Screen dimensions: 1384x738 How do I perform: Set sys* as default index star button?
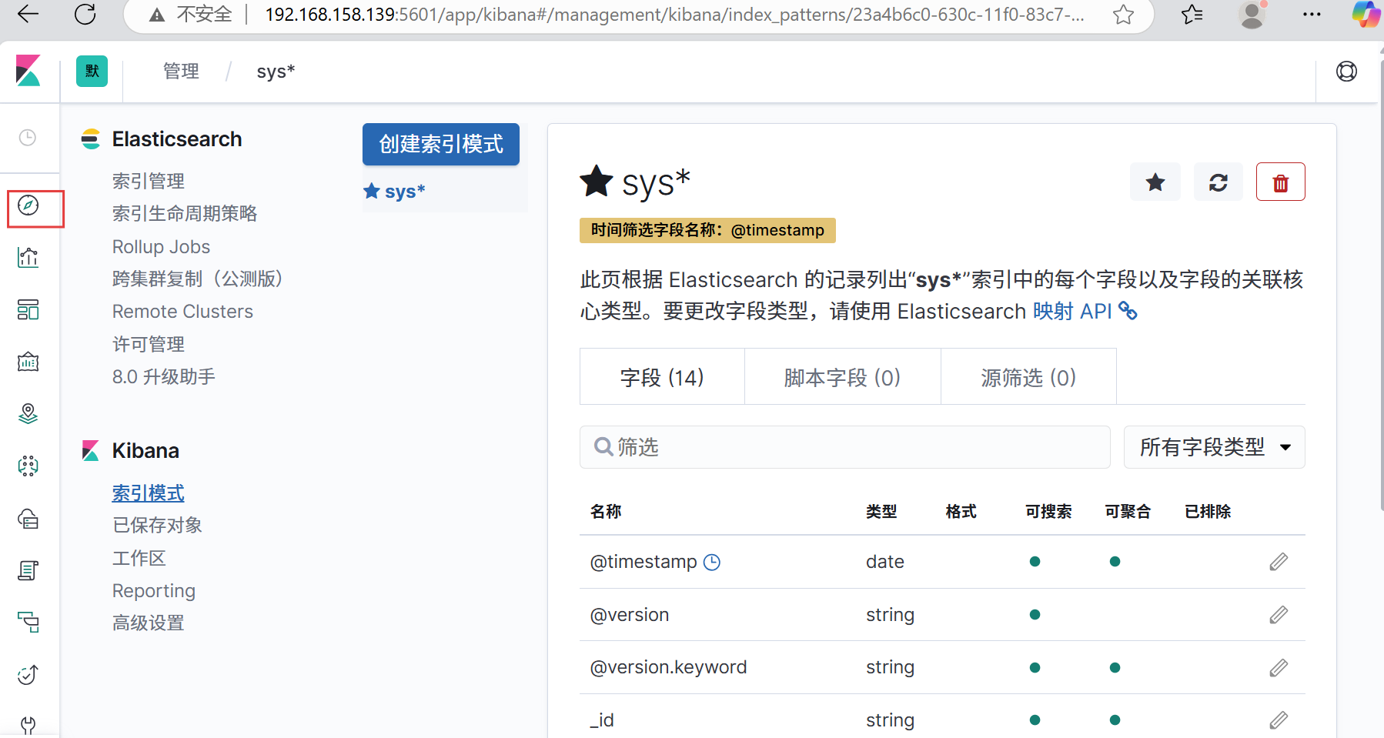(x=1155, y=182)
